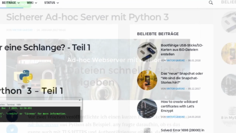236x133 pixels.
Task: Open the Snapchat post thumbnail
Action: click(147, 80)
